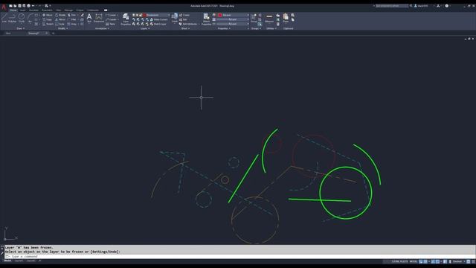Open the Annotate ribbon tab
The height and width of the screenshot is (268, 476).
click(x=33, y=10)
